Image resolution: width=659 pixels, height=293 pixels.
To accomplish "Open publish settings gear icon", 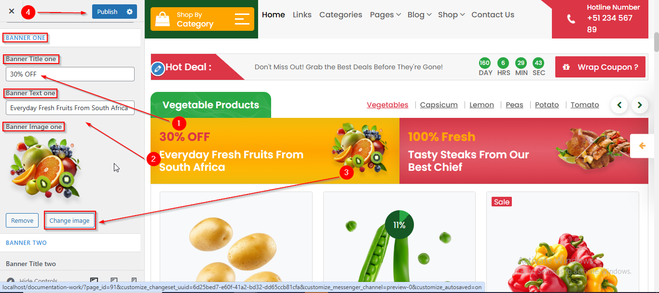I will click(129, 12).
